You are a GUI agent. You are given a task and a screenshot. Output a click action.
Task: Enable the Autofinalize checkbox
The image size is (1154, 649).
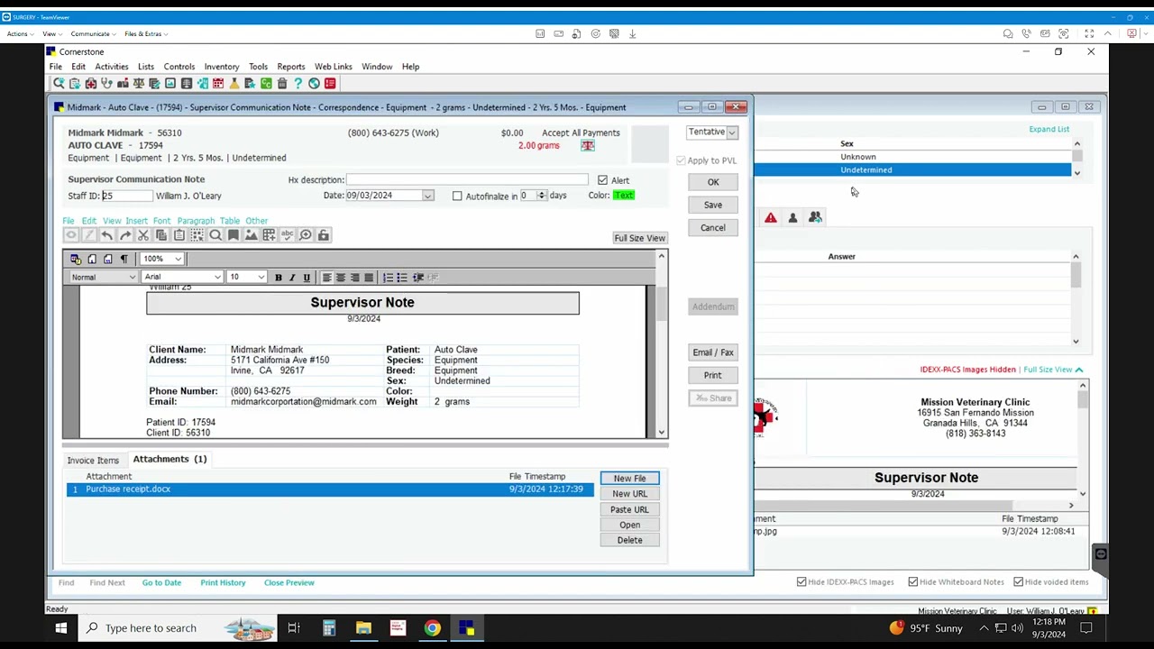coord(457,196)
